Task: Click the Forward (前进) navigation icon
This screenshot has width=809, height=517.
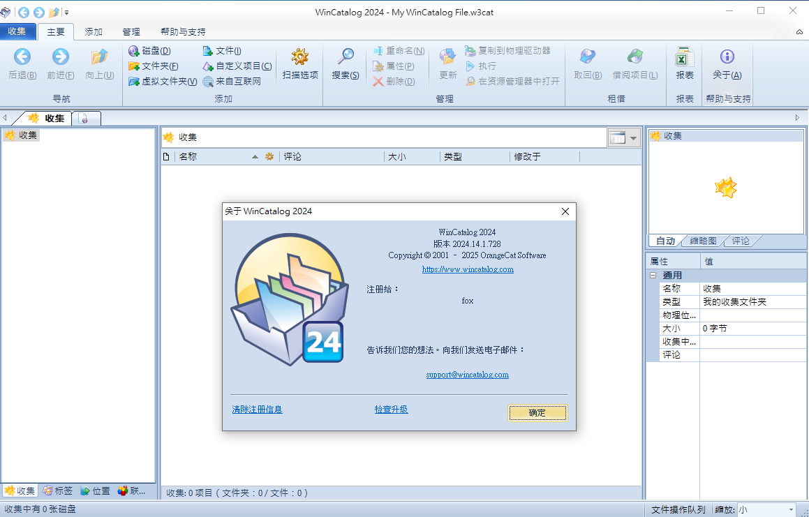Action: coord(60,57)
